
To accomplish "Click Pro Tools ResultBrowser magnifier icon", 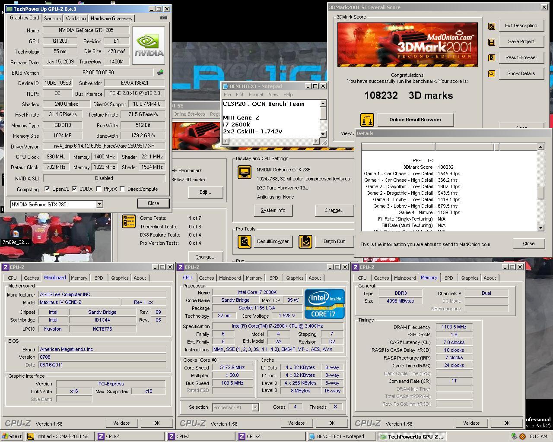I will coord(245,241).
